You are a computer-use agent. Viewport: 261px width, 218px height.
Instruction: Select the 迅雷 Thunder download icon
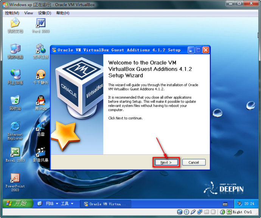[x=41, y=129]
